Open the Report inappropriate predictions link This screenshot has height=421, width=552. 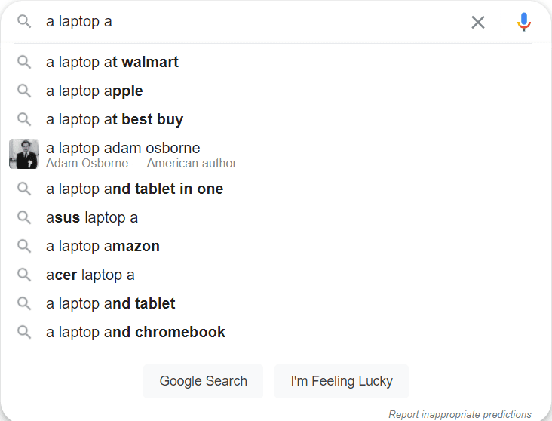[460, 414]
